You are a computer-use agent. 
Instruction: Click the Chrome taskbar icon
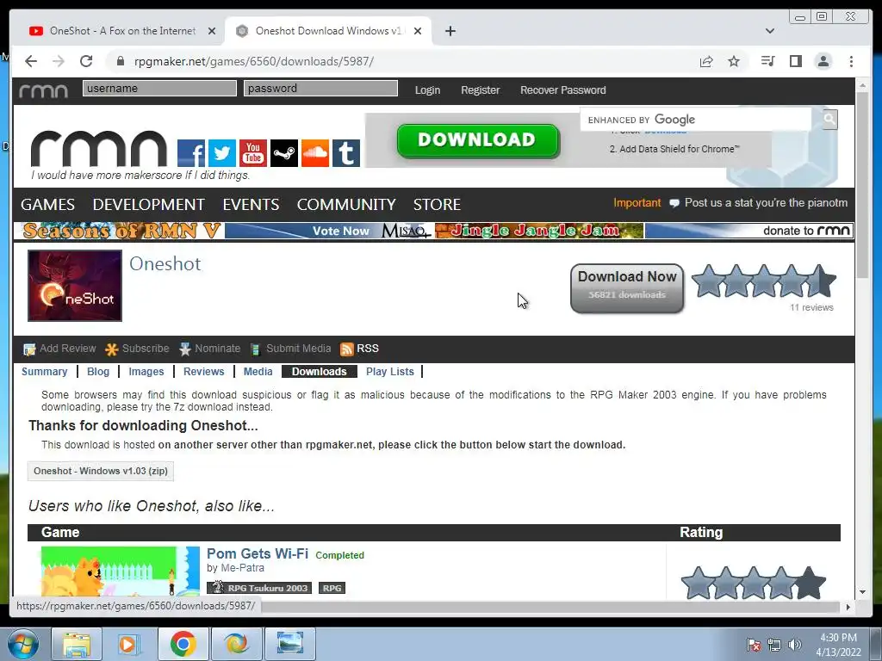click(183, 644)
